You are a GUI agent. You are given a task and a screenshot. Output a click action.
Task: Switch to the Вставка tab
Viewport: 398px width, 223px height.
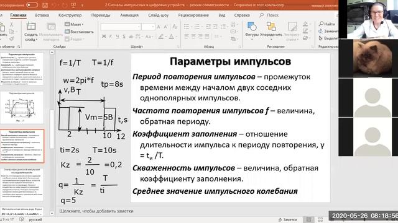tap(42, 15)
